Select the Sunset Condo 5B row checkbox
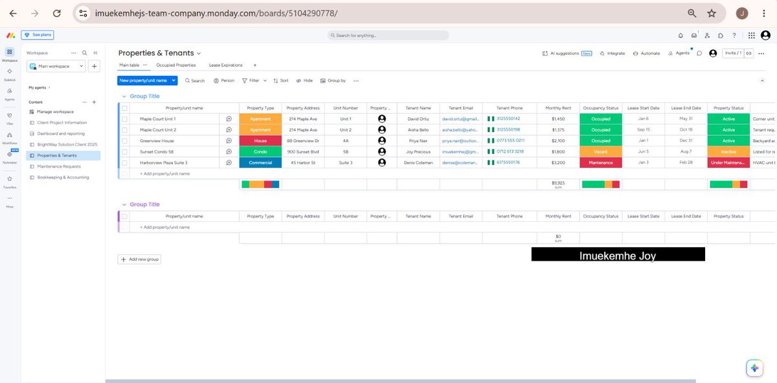The width and height of the screenshot is (777, 383). coord(124,151)
